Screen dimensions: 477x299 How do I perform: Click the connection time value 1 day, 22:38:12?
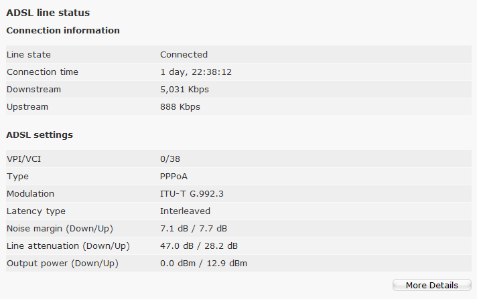click(x=196, y=72)
